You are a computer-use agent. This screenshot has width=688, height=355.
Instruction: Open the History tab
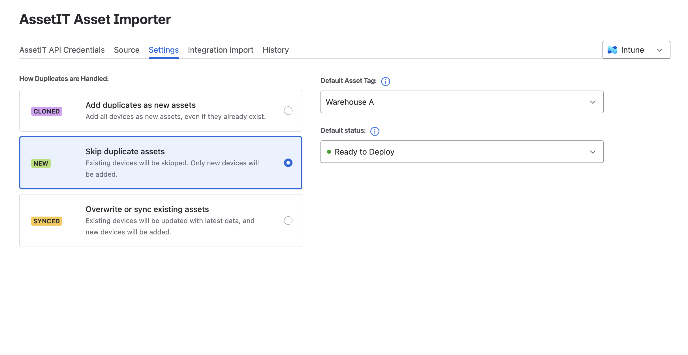[x=275, y=50]
